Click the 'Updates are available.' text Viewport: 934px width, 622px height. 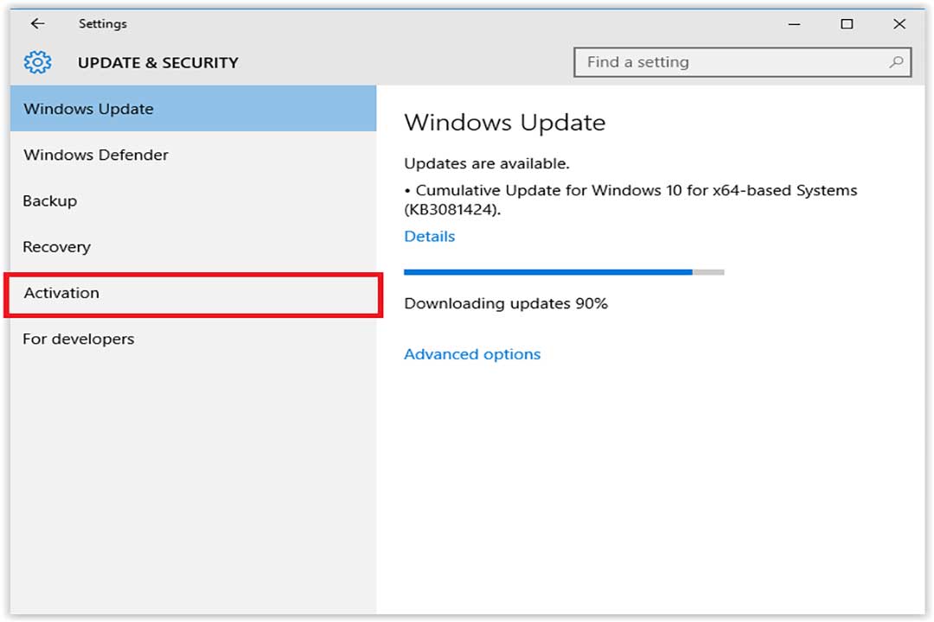(x=487, y=163)
